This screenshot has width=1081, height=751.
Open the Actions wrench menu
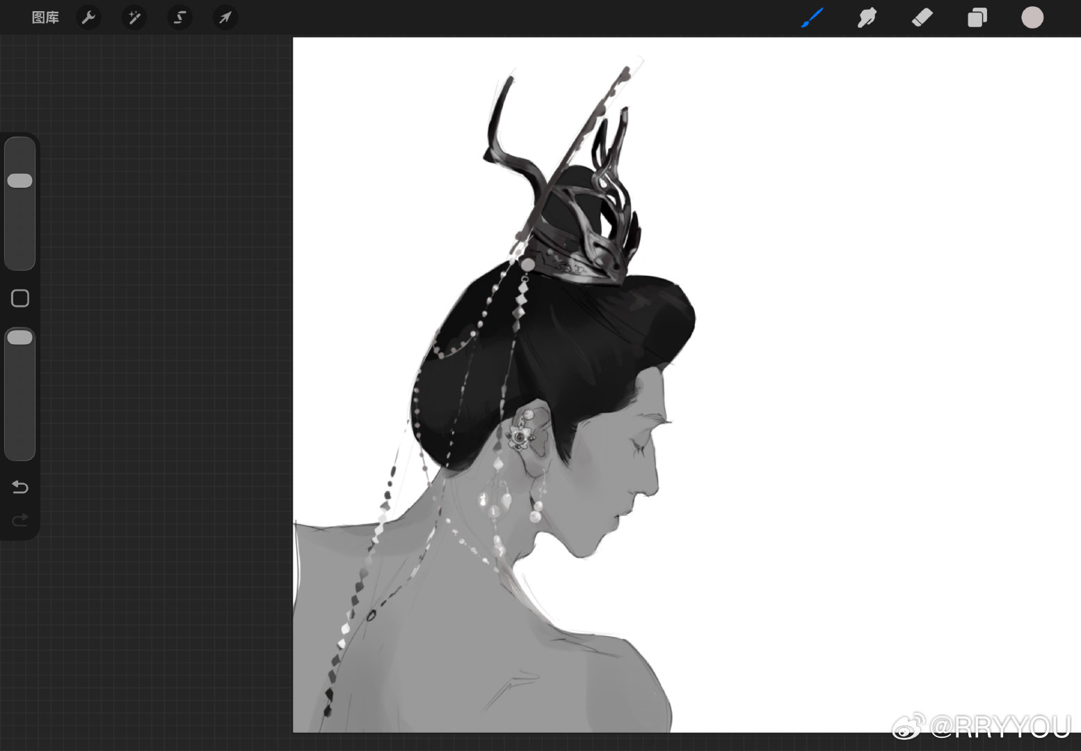(88, 17)
